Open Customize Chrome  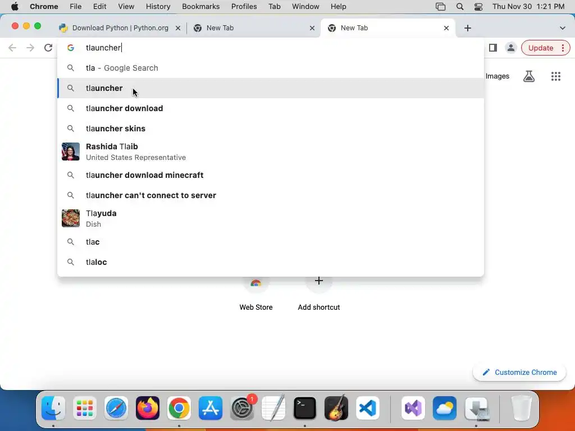[519, 373]
